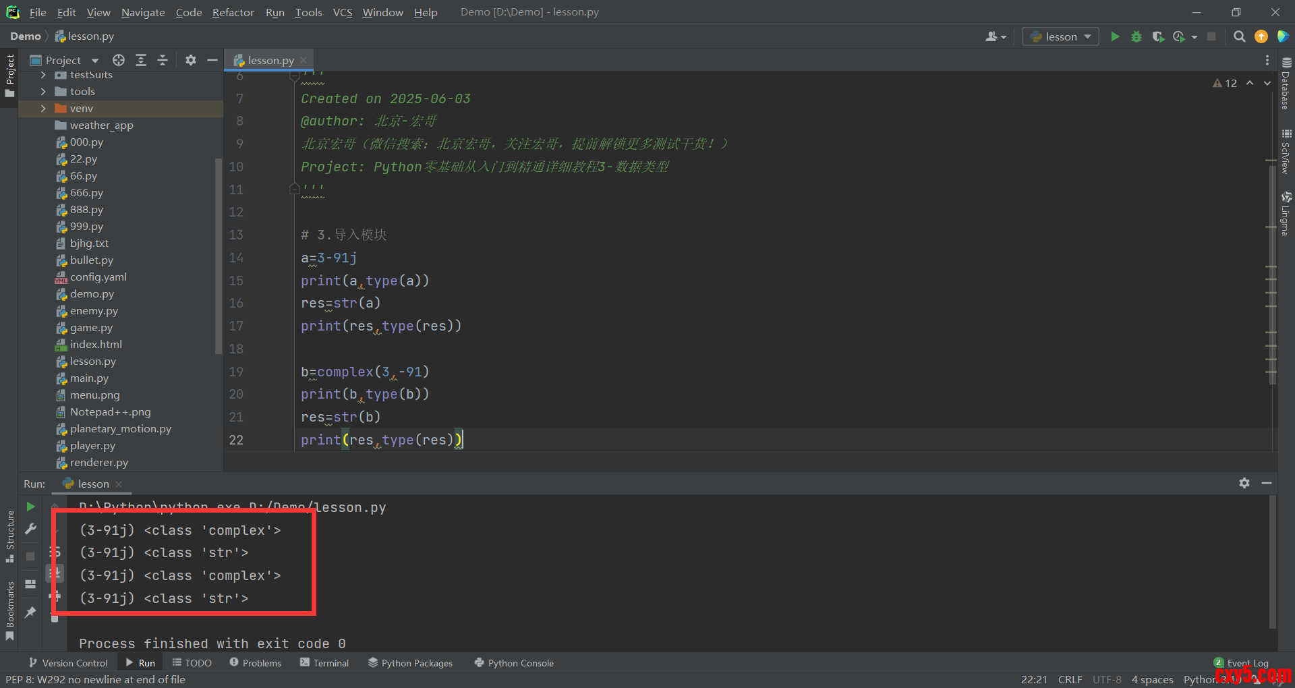Screen dimensions: 1295x688
Task: Toggle the Structure side panel
Action: point(9,536)
